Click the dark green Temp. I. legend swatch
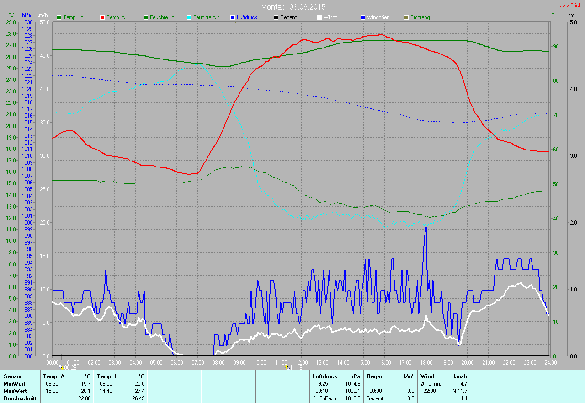Image resolution: width=585 pixels, height=403 pixels. coord(59,17)
